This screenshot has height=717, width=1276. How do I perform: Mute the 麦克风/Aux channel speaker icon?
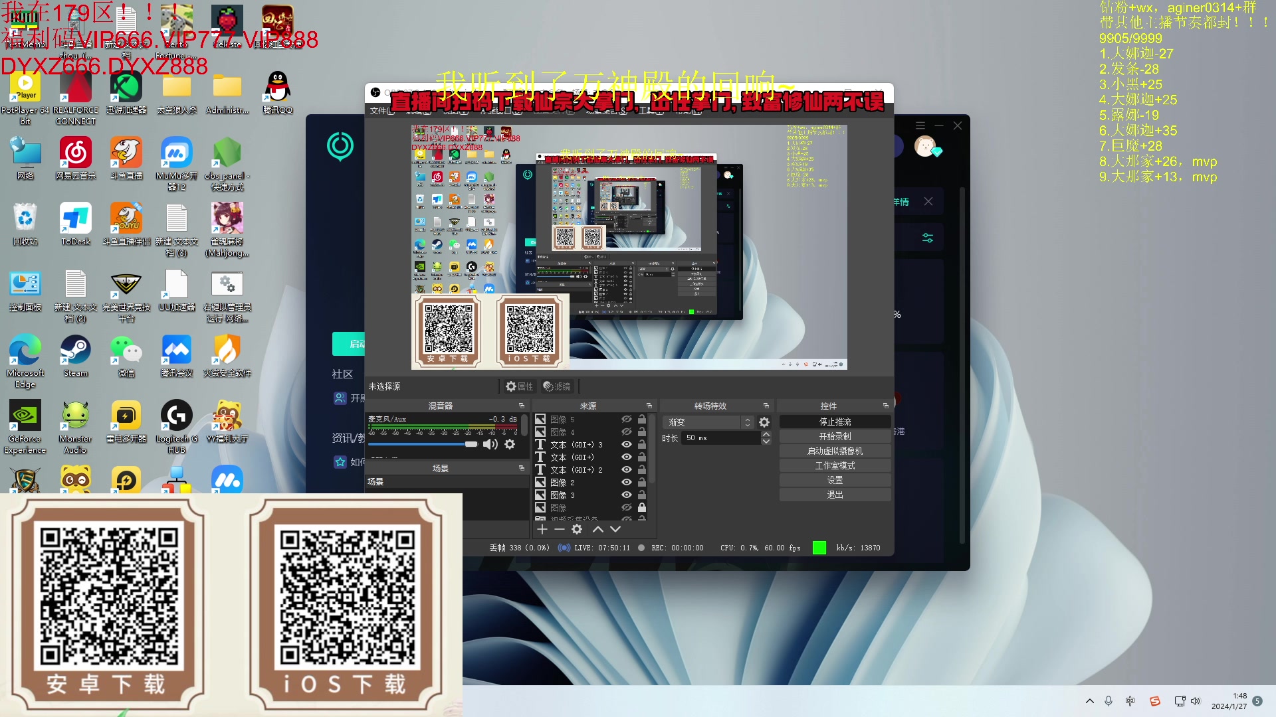point(490,444)
